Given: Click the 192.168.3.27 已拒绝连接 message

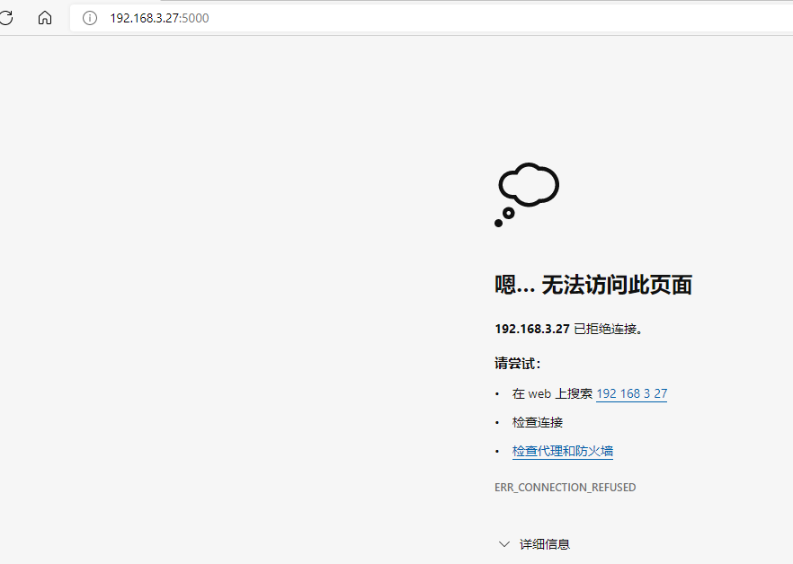Looking at the screenshot, I should [568, 329].
